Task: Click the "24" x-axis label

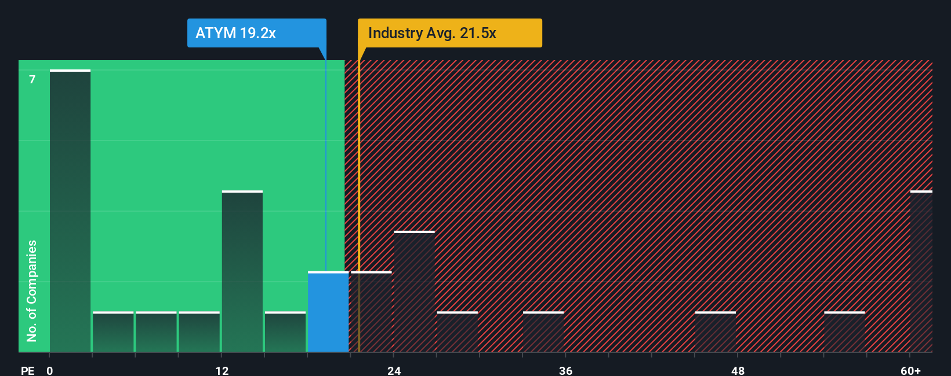Action: [394, 370]
